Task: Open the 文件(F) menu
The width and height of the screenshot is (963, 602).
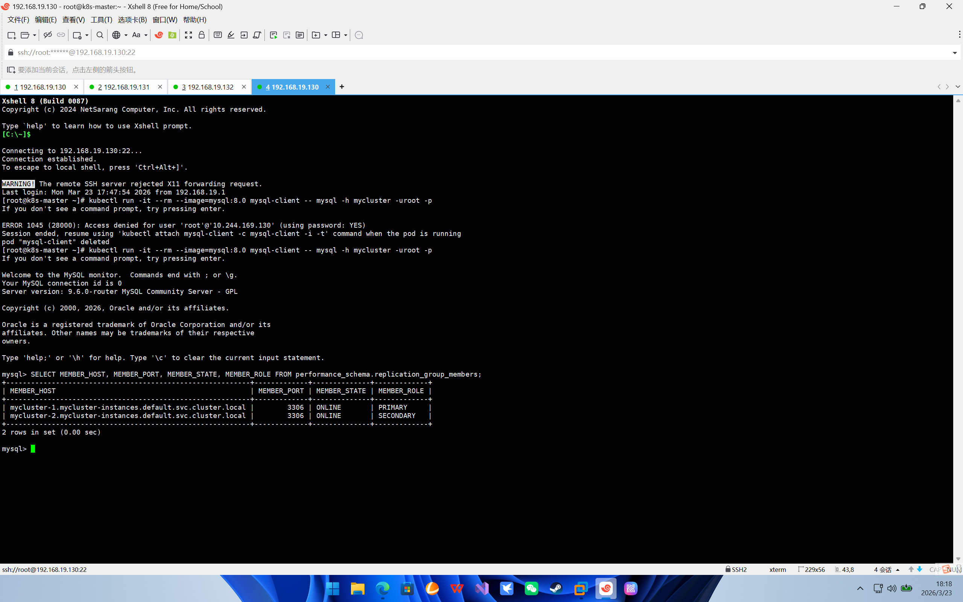Action: (x=18, y=20)
